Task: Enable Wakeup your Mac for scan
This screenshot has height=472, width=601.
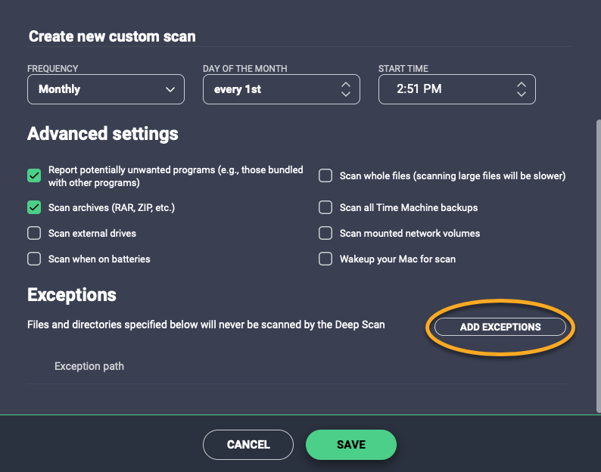Action: (x=325, y=259)
